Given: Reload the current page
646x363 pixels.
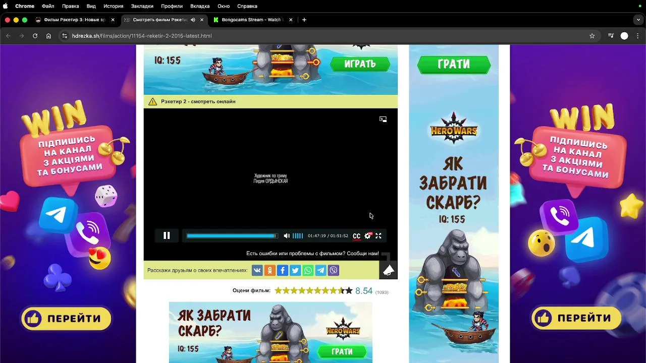Looking at the screenshot, I should click(35, 36).
